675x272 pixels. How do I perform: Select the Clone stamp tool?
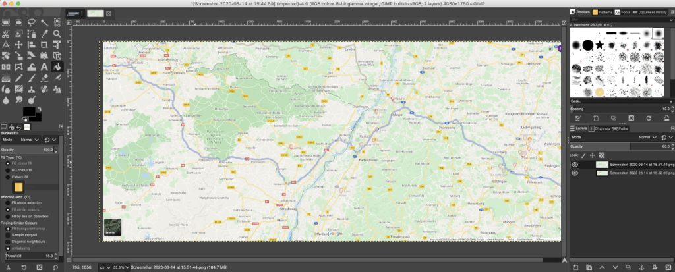32,89
